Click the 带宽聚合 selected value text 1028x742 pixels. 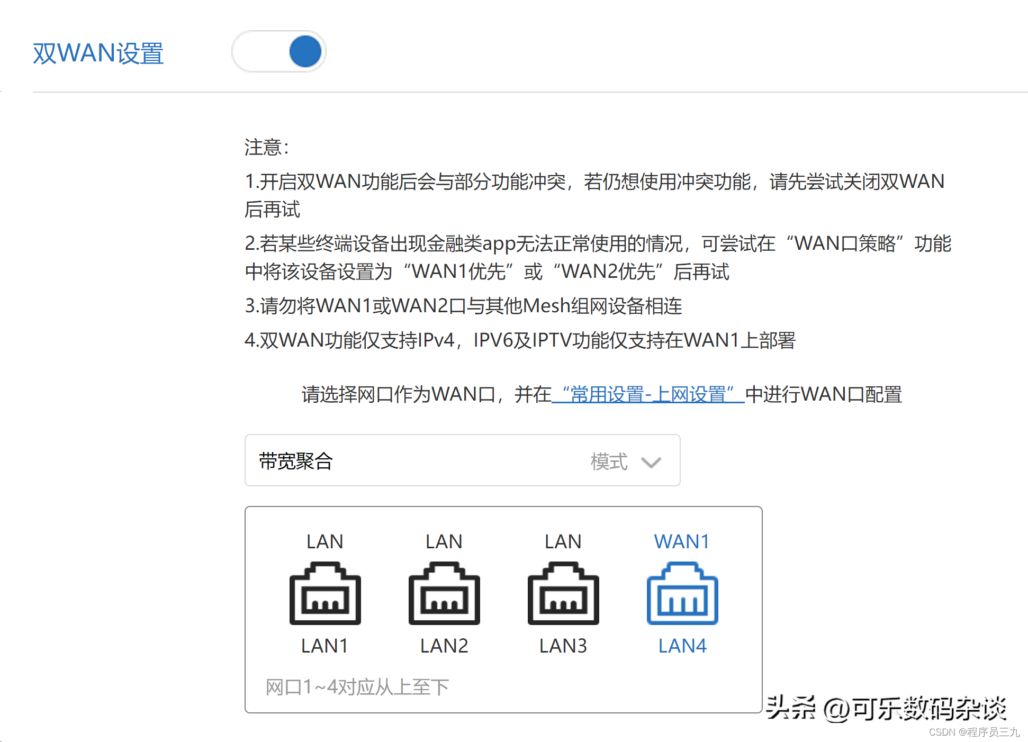pyautogui.click(x=296, y=461)
